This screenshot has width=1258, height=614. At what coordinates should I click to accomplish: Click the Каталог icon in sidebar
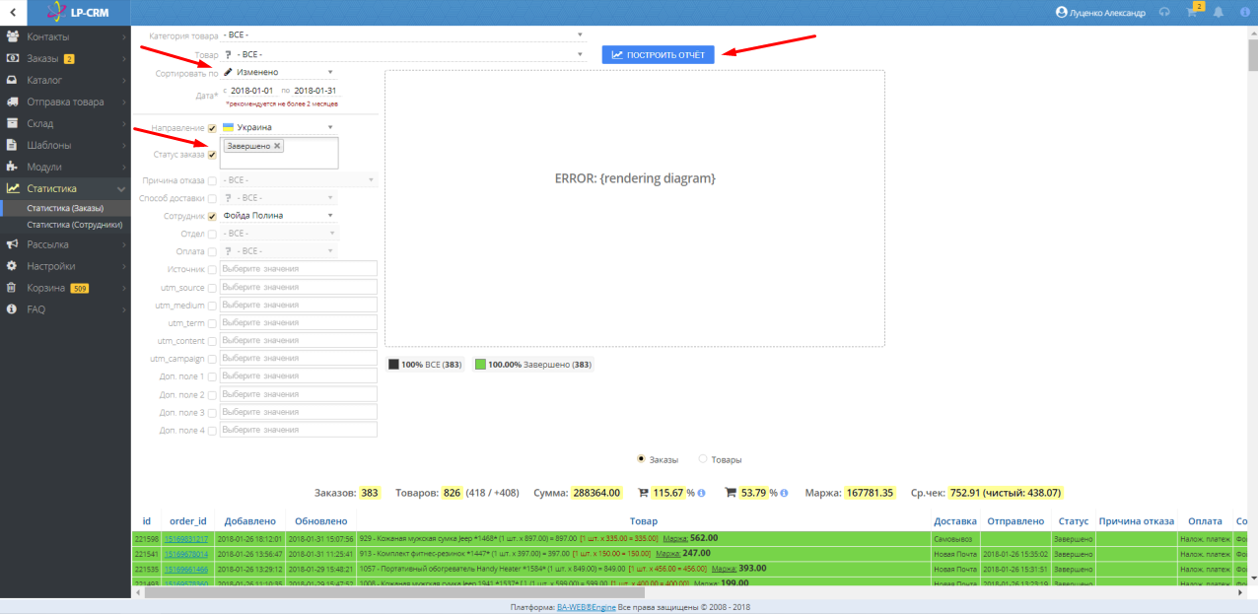pyautogui.click(x=13, y=80)
